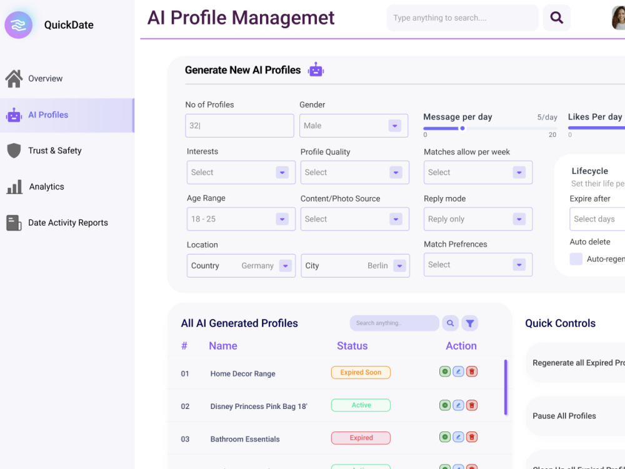The image size is (625, 469).
Task: Delete the Home Decor Range profile
Action: click(472, 371)
